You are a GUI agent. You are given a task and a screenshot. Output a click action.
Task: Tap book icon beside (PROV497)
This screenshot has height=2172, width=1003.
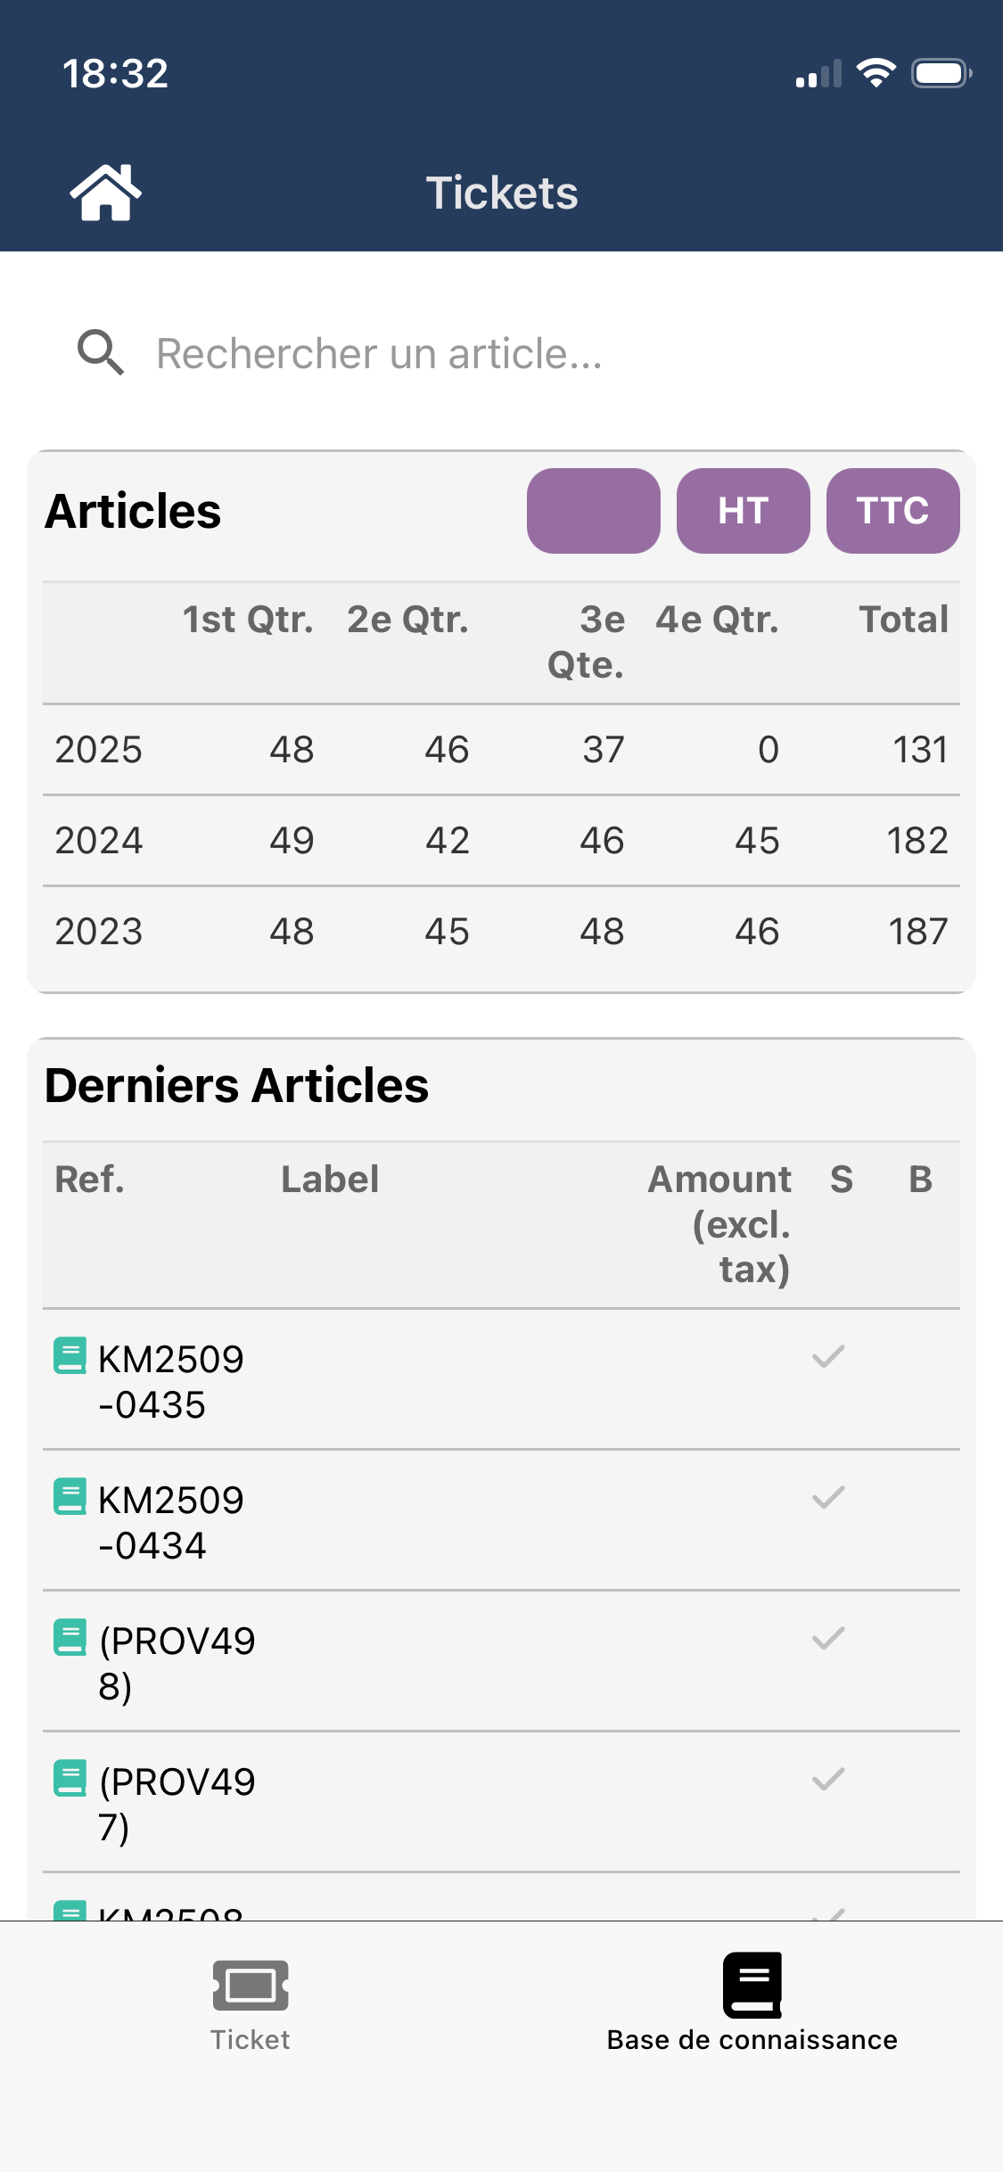pos(70,1778)
